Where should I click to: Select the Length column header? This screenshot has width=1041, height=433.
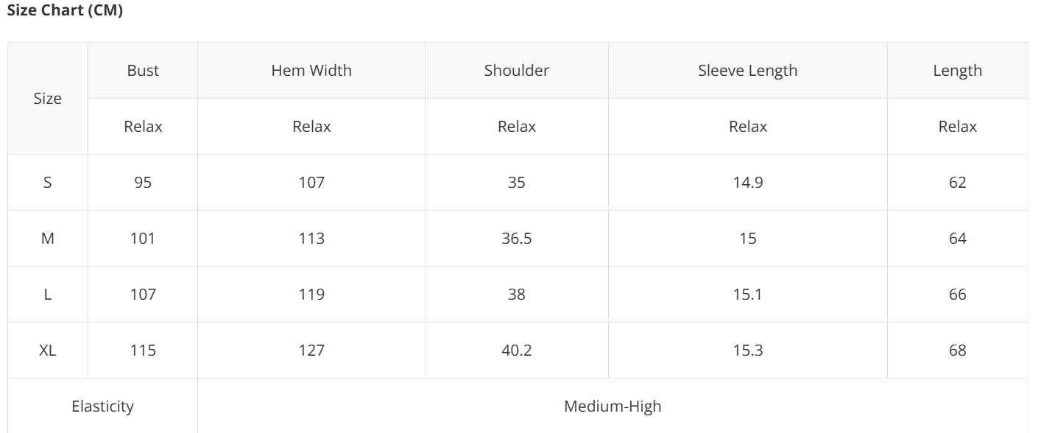point(957,71)
